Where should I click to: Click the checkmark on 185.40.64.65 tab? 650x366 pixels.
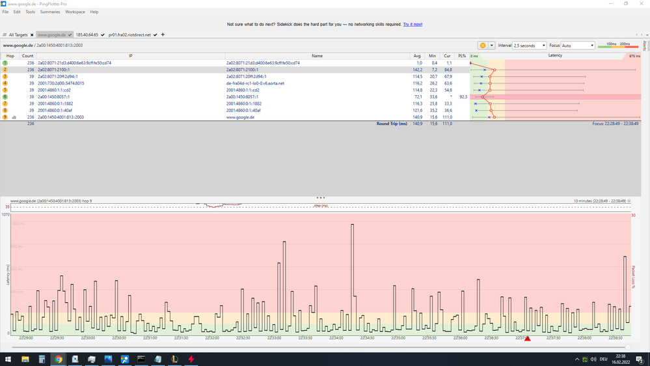[102, 35]
